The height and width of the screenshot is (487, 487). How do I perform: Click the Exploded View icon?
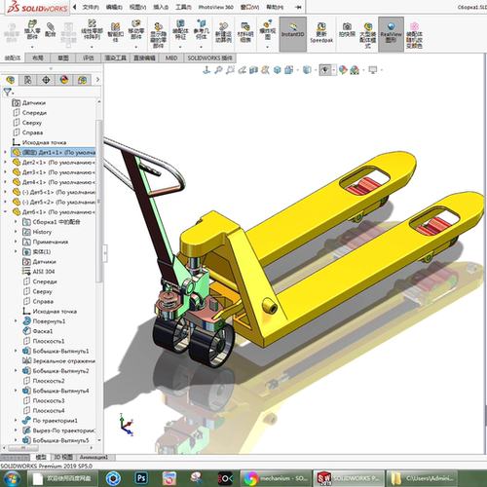pyautogui.click(x=268, y=23)
